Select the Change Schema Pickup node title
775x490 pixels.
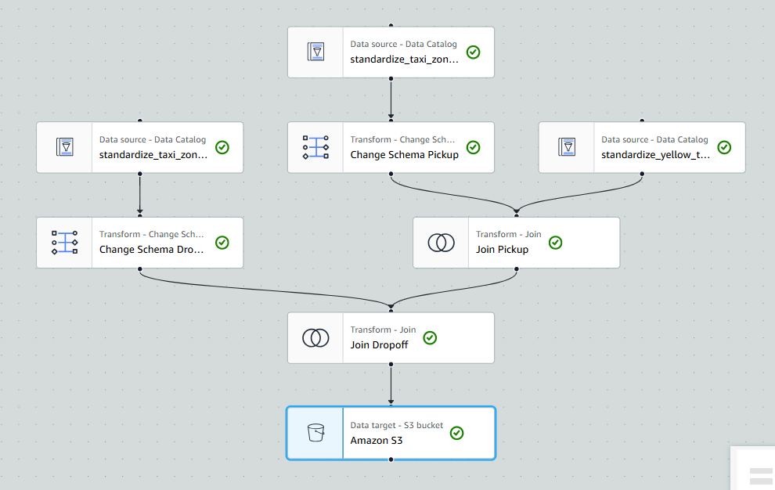click(x=404, y=155)
